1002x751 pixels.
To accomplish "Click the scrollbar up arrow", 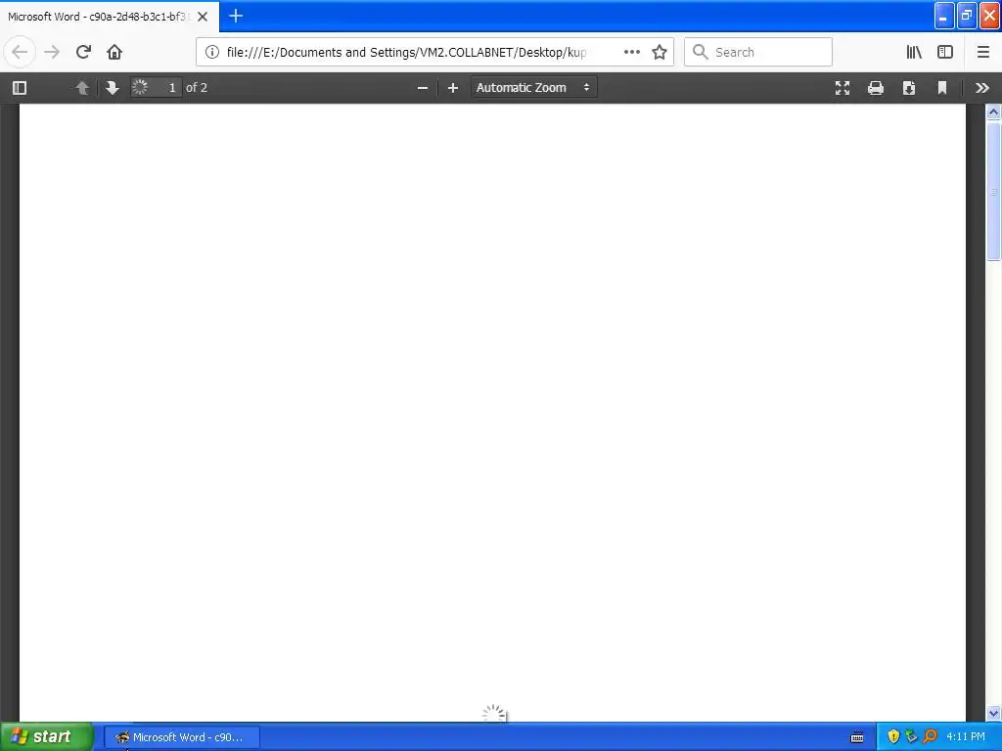I will [993, 112].
